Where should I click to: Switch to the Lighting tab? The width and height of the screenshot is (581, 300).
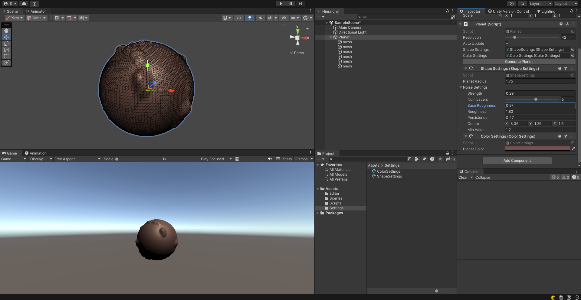pos(546,11)
